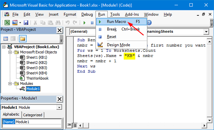Open the (General) object combo box

click(x=83, y=32)
